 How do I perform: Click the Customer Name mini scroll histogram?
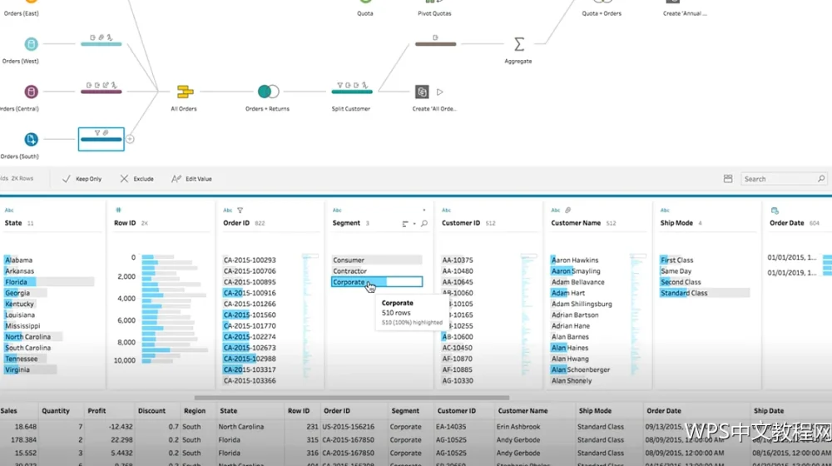tap(638, 315)
